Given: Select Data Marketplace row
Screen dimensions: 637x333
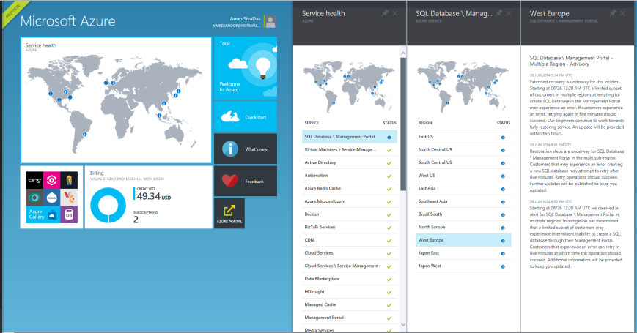Looking at the screenshot, I should pyautogui.click(x=350, y=279).
